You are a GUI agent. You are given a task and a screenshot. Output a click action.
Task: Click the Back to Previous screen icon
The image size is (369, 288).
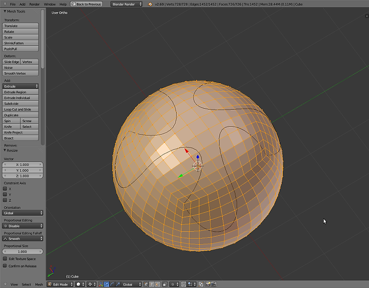tap(73, 4)
